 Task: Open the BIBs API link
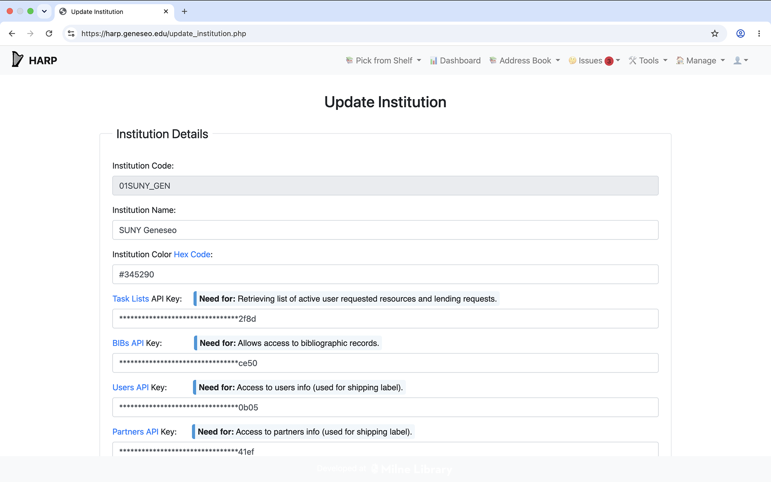coord(128,343)
